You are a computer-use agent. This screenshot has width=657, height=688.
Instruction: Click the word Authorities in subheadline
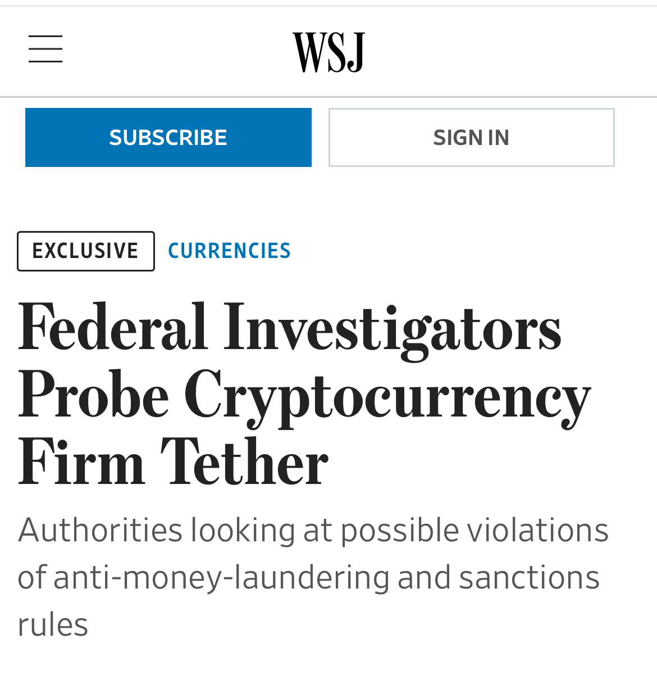coord(101,530)
